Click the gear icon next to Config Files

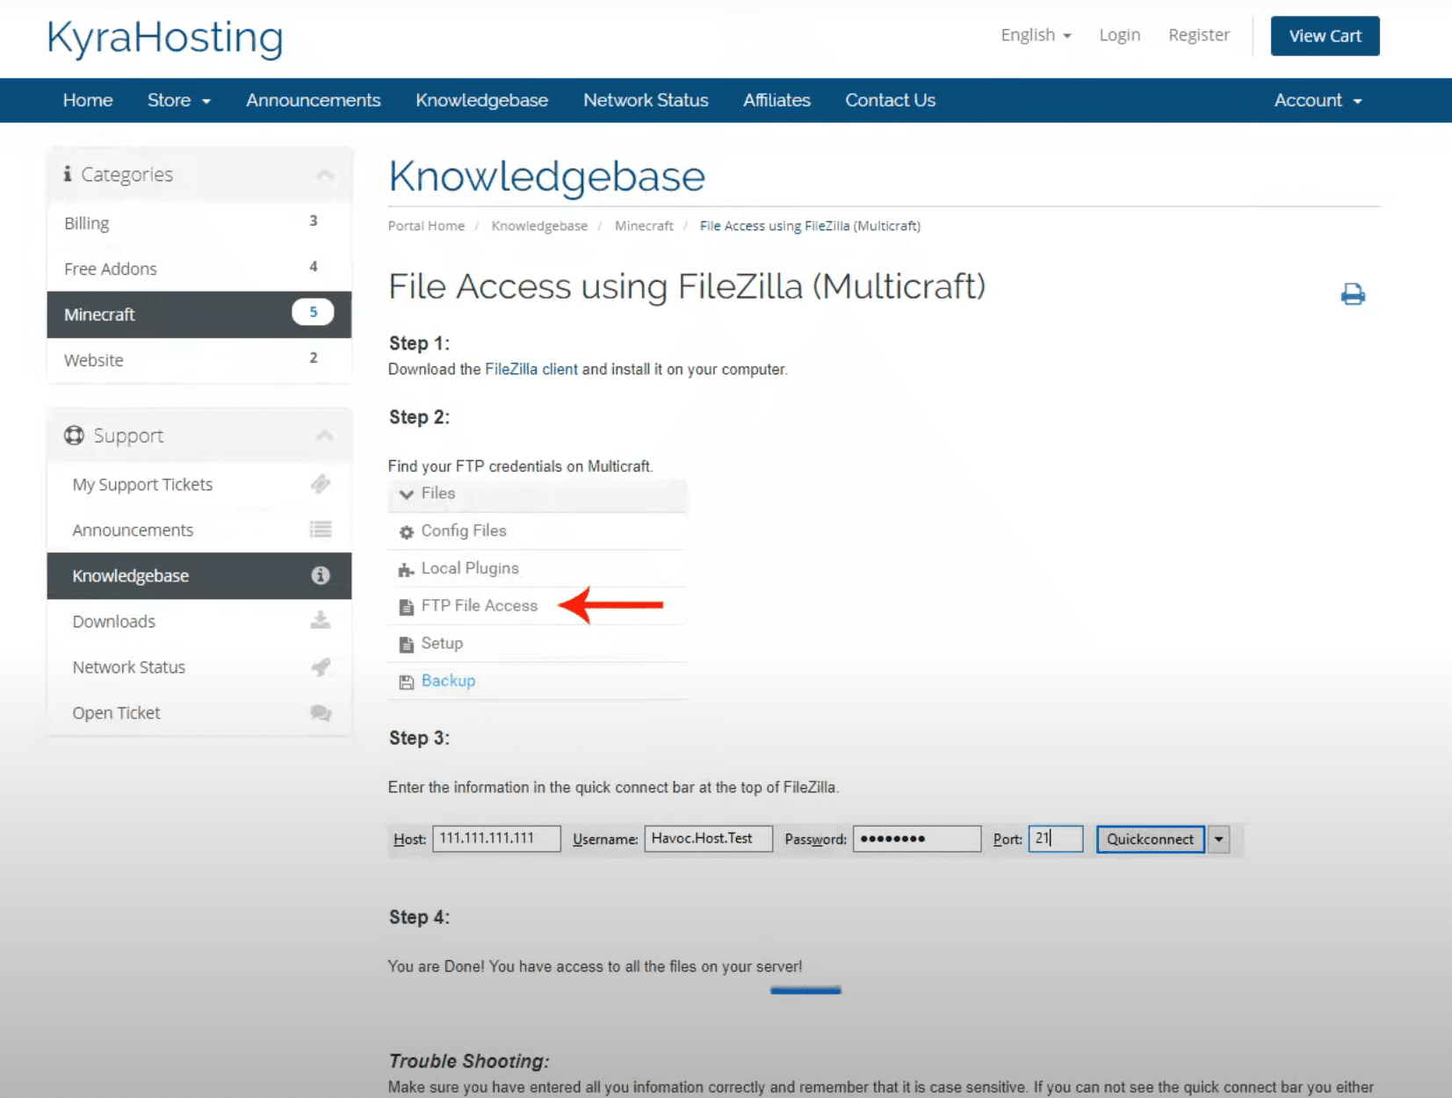pos(406,532)
